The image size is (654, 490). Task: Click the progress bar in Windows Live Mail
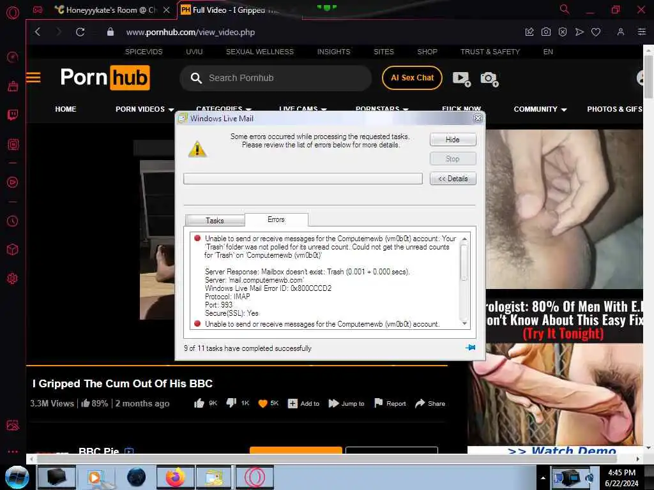tap(303, 179)
